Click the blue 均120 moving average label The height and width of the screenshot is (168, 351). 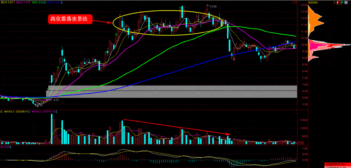[54, 2]
